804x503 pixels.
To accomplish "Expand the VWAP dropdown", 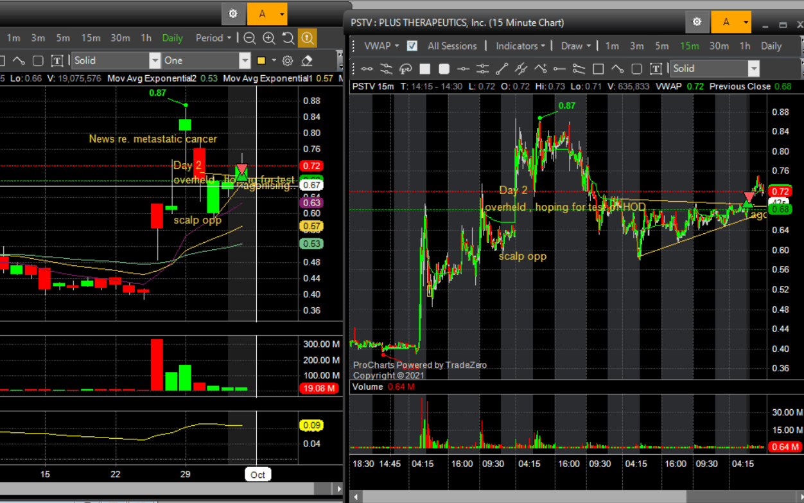I will click(x=381, y=46).
